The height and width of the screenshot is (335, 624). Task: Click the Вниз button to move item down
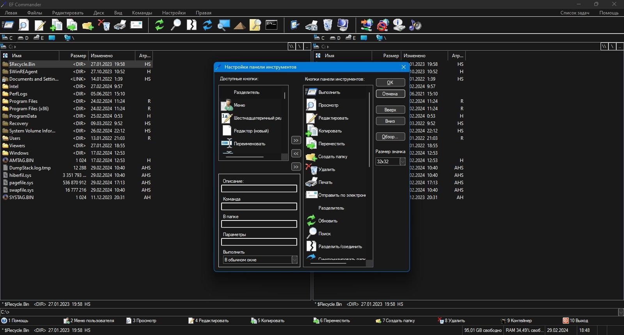390,121
